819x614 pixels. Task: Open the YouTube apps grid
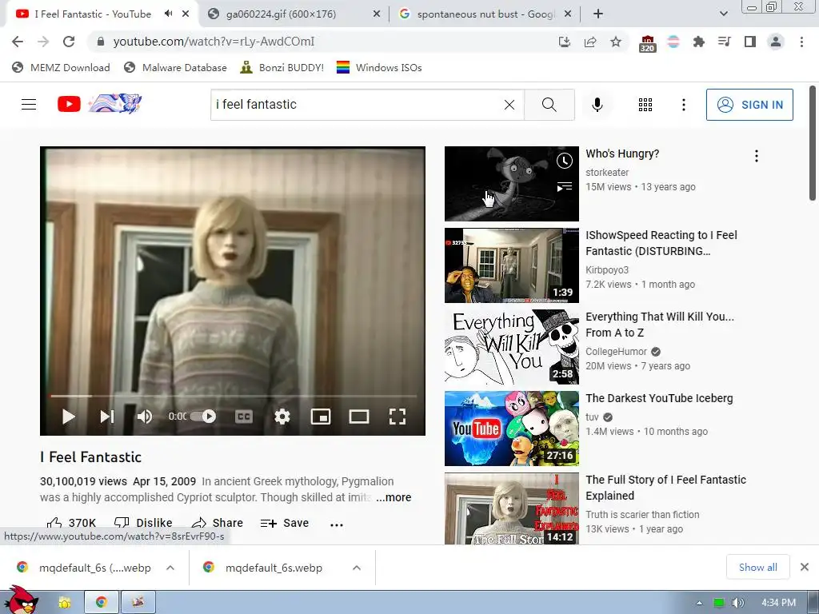(645, 105)
